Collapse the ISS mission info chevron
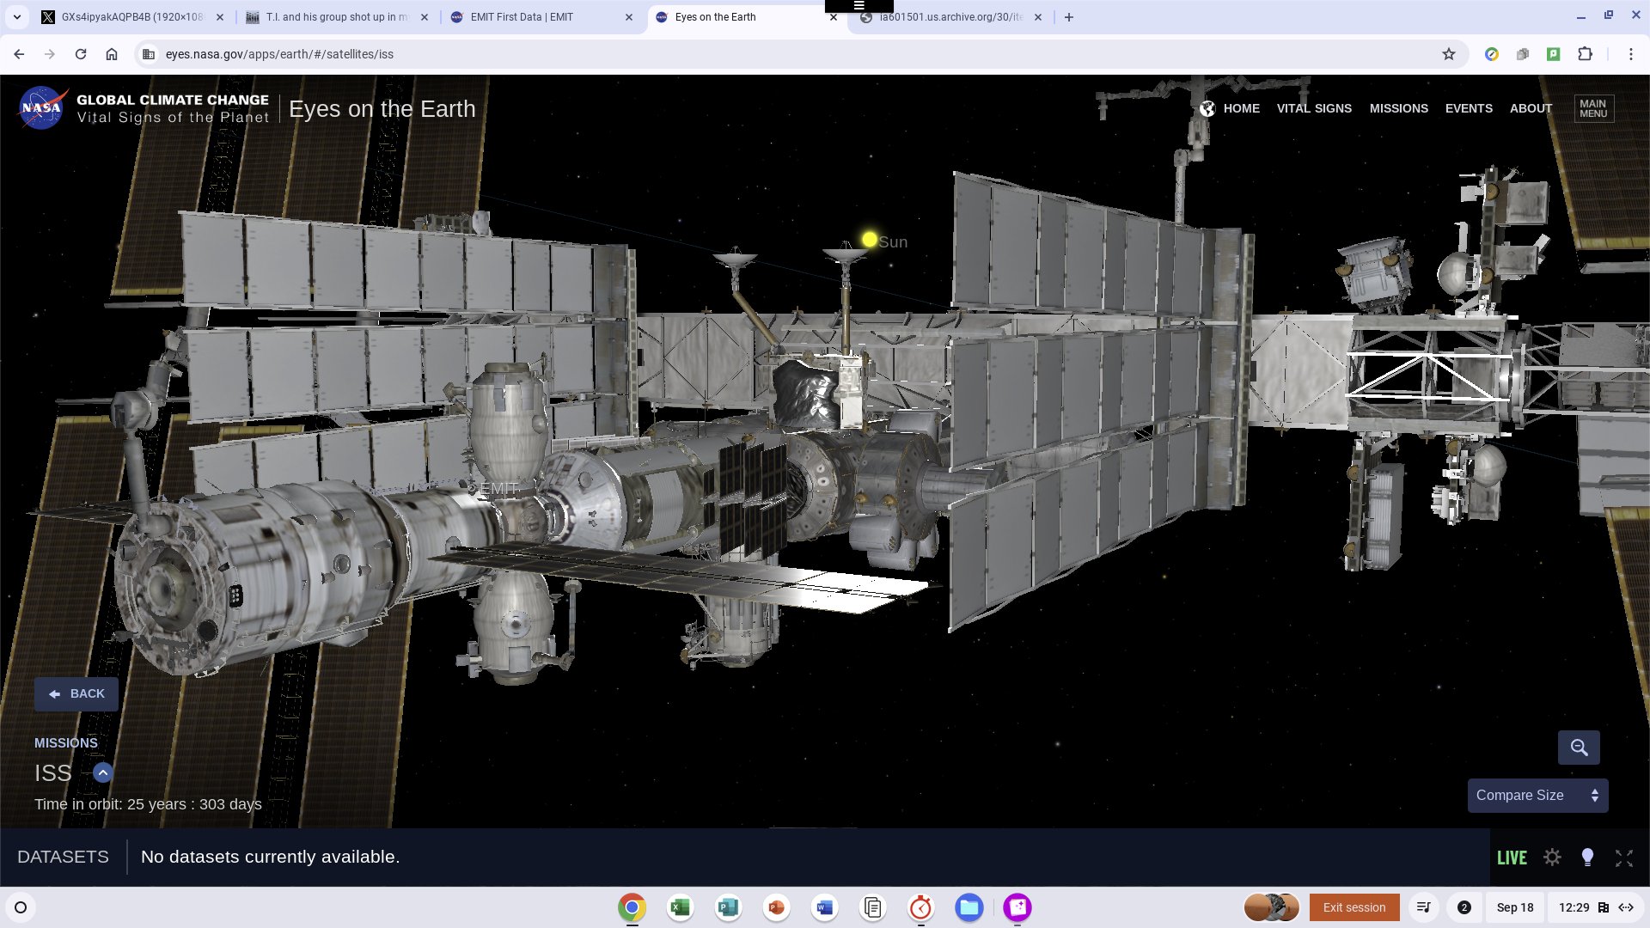1650x928 pixels. pos(103,772)
